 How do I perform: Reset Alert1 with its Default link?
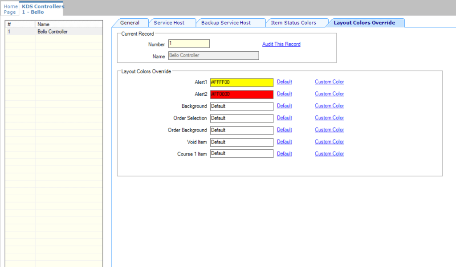pyautogui.click(x=285, y=82)
